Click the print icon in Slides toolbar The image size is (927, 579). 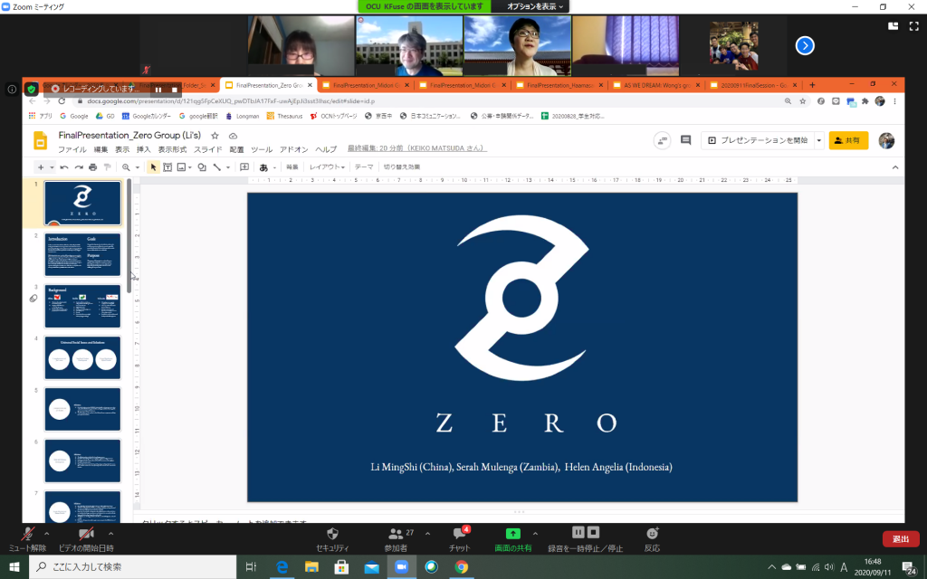pyautogui.click(x=93, y=167)
